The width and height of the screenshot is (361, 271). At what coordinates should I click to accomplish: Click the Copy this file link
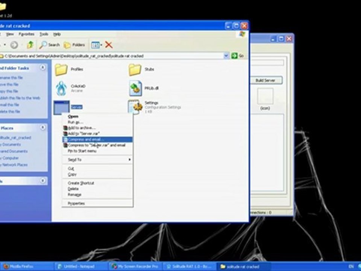9,91
